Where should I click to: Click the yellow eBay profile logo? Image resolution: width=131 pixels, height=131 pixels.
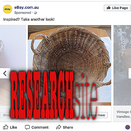(8, 9)
